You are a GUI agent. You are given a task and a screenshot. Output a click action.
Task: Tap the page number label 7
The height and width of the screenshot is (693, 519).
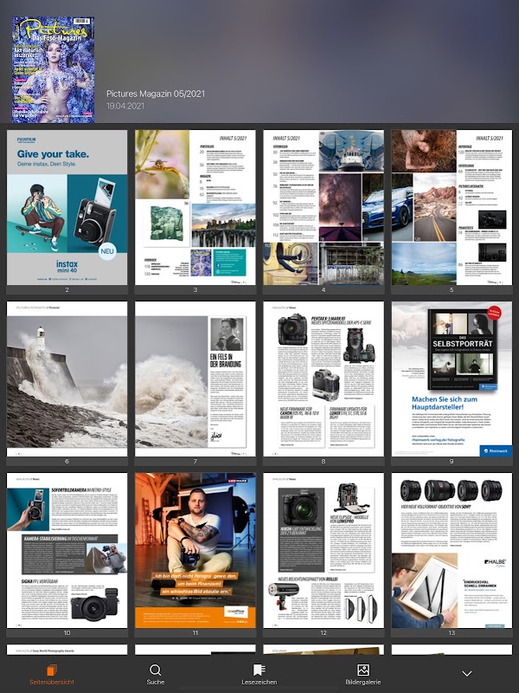tap(195, 462)
